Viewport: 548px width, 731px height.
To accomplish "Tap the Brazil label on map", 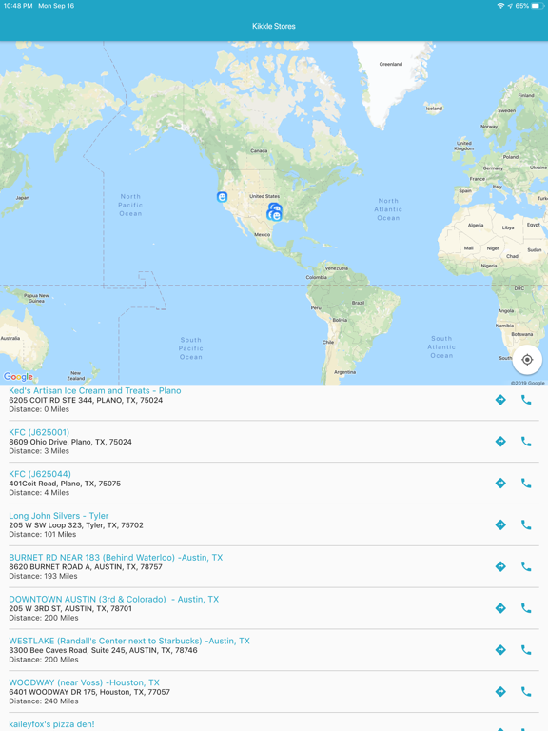I will coord(358,303).
